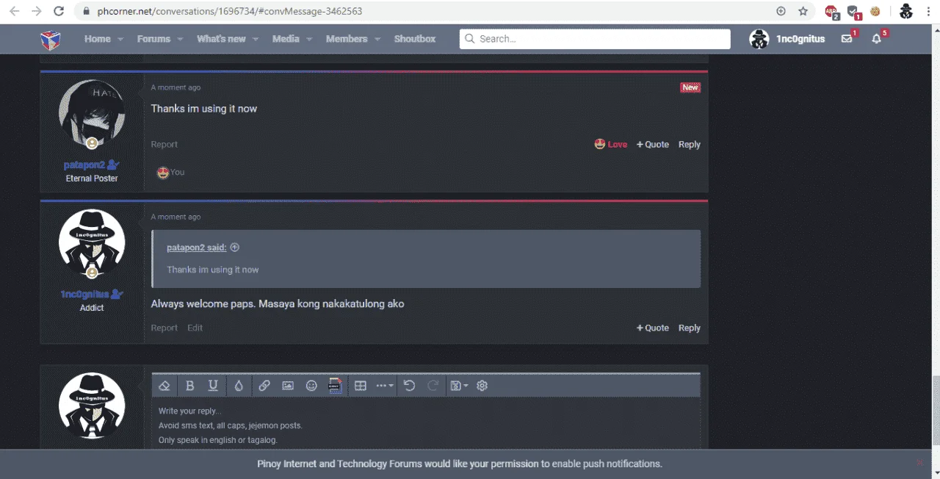Open the 1nc0gnitus username link under the message avatar
This screenshot has width=940, height=479.
tap(84, 295)
